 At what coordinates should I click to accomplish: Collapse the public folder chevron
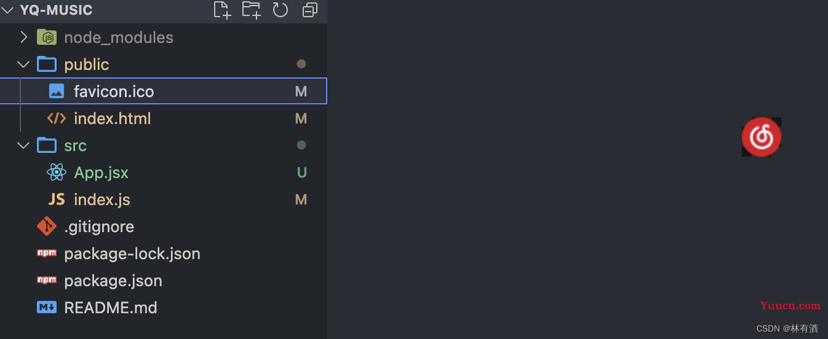tap(23, 64)
